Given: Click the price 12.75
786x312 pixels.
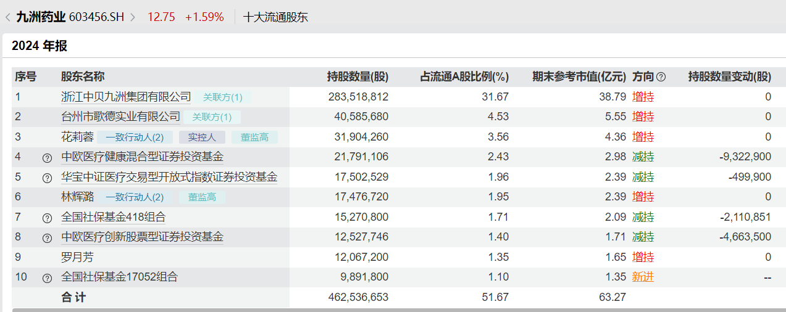Looking at the screenshot, I should click(161, 17).
